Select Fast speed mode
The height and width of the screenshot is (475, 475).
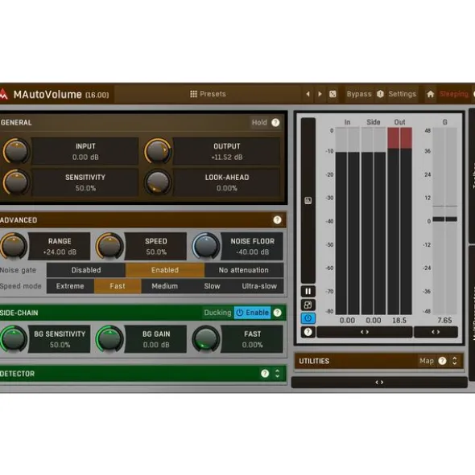(118, 286)
